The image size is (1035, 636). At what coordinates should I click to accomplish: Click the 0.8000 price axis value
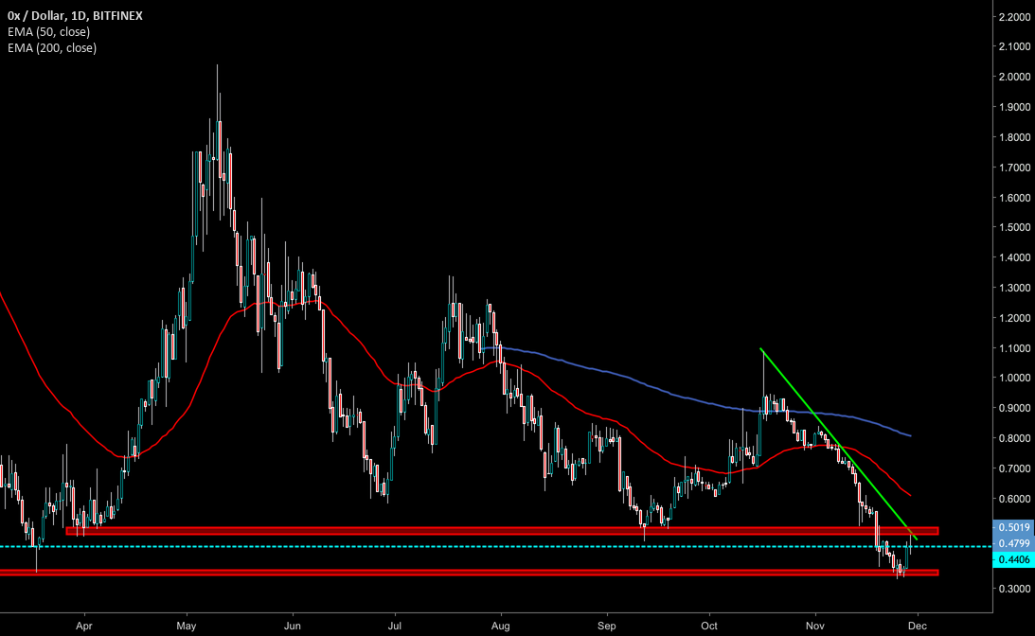pyautogui.click(x=1014, y=438)
